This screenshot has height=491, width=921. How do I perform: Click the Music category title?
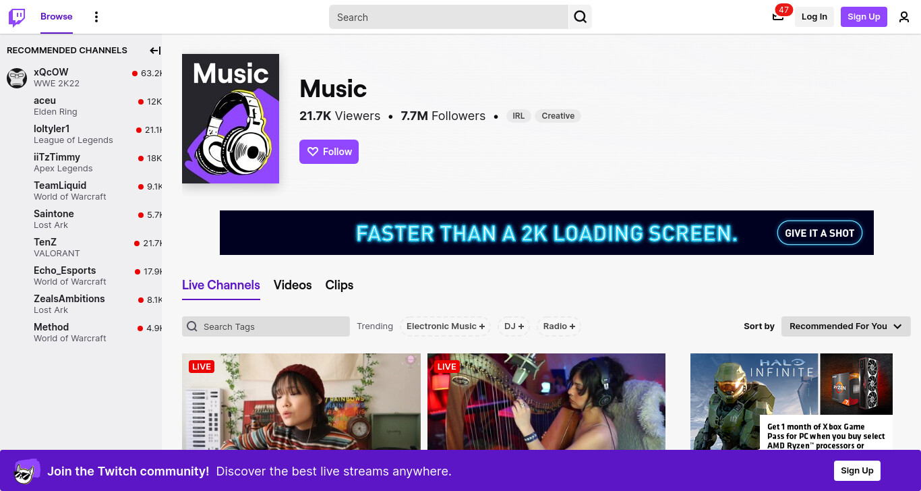coord(333,89)
